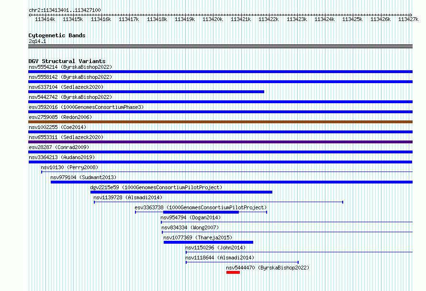Click the red bar of nsv5444470
426x291 pixels.
point(233,272)
